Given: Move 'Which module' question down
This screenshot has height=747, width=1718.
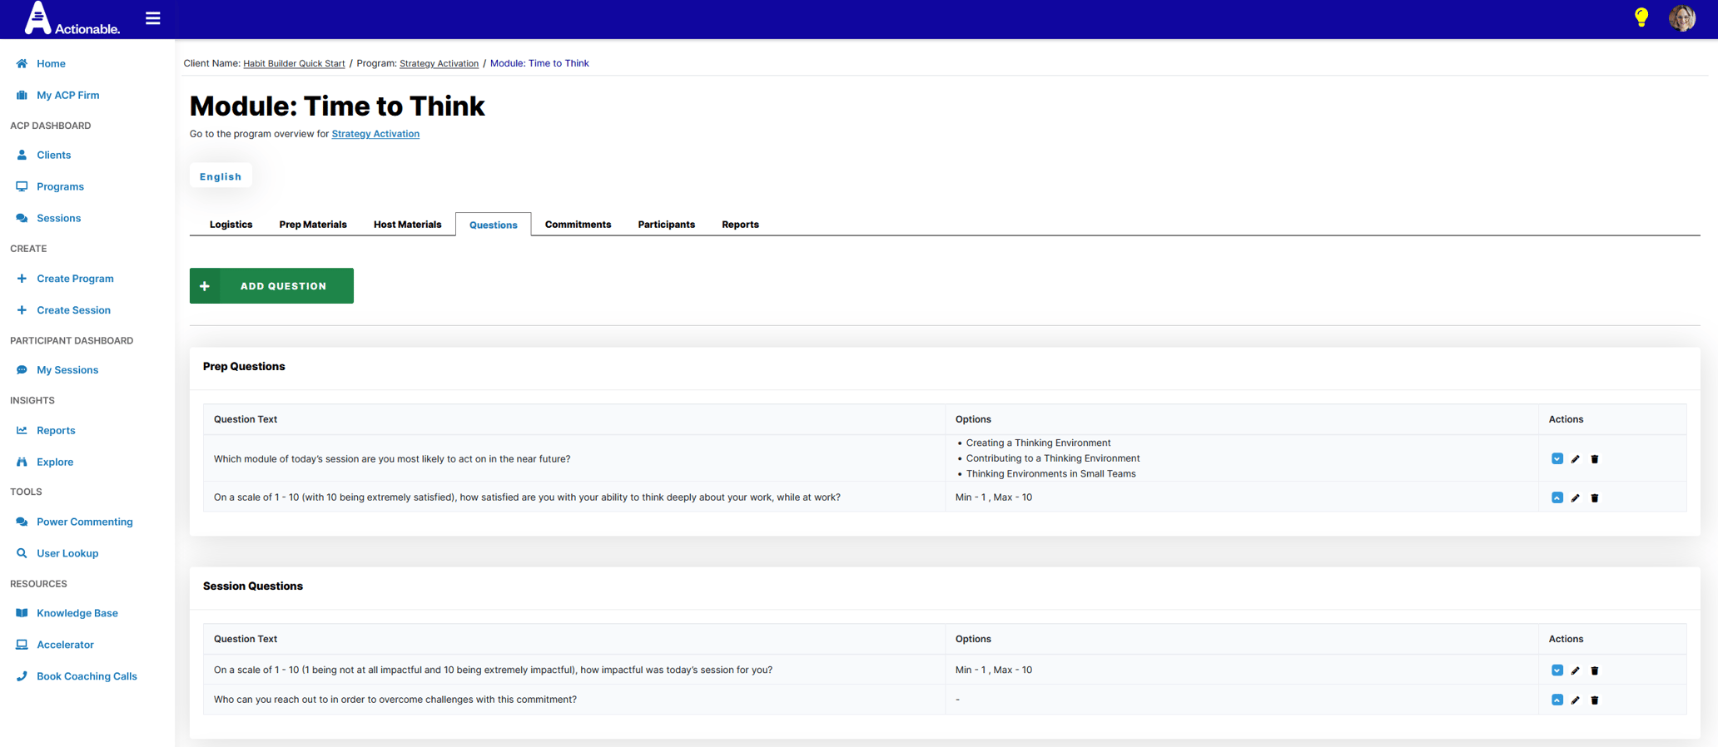Looking at the screenshot, I should [x=1557, y=458].
